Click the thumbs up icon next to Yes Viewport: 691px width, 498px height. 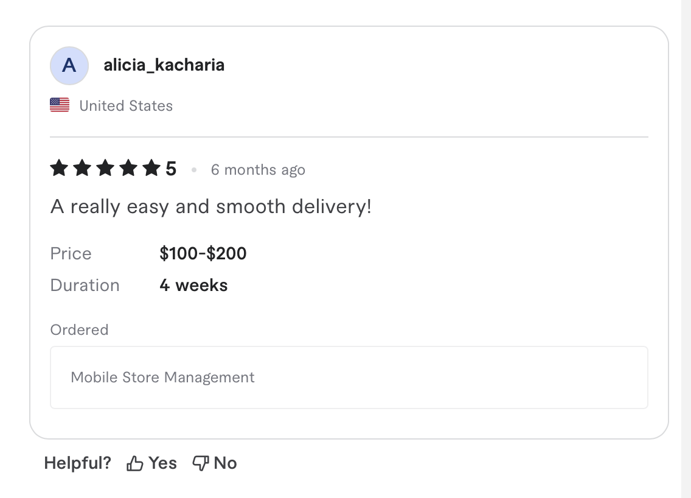pos(134,463)
